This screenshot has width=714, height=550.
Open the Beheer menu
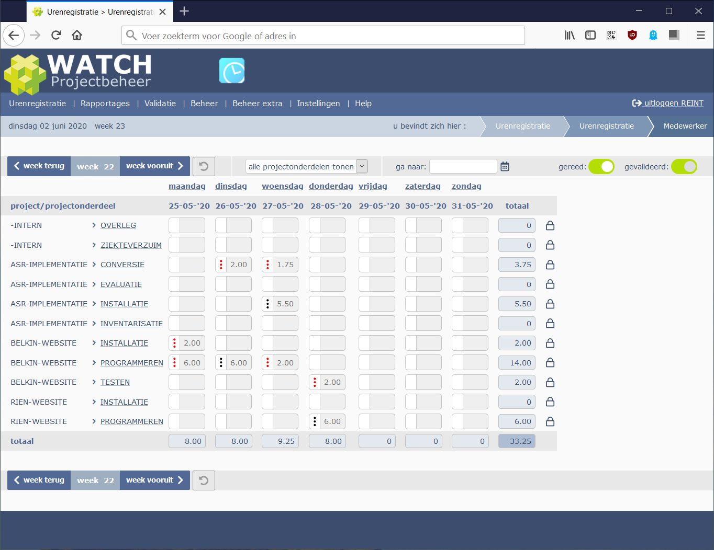tap(204, 104)
